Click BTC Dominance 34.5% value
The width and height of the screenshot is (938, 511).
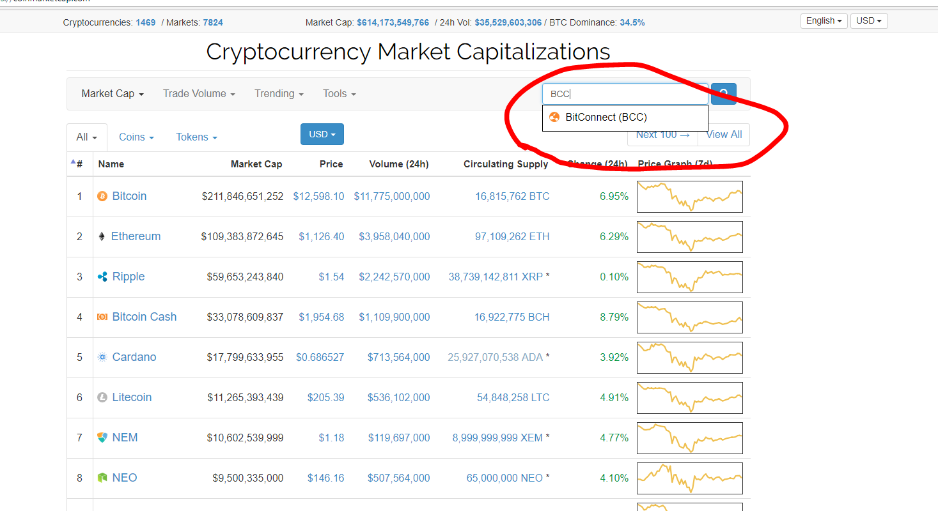point(632,22)
